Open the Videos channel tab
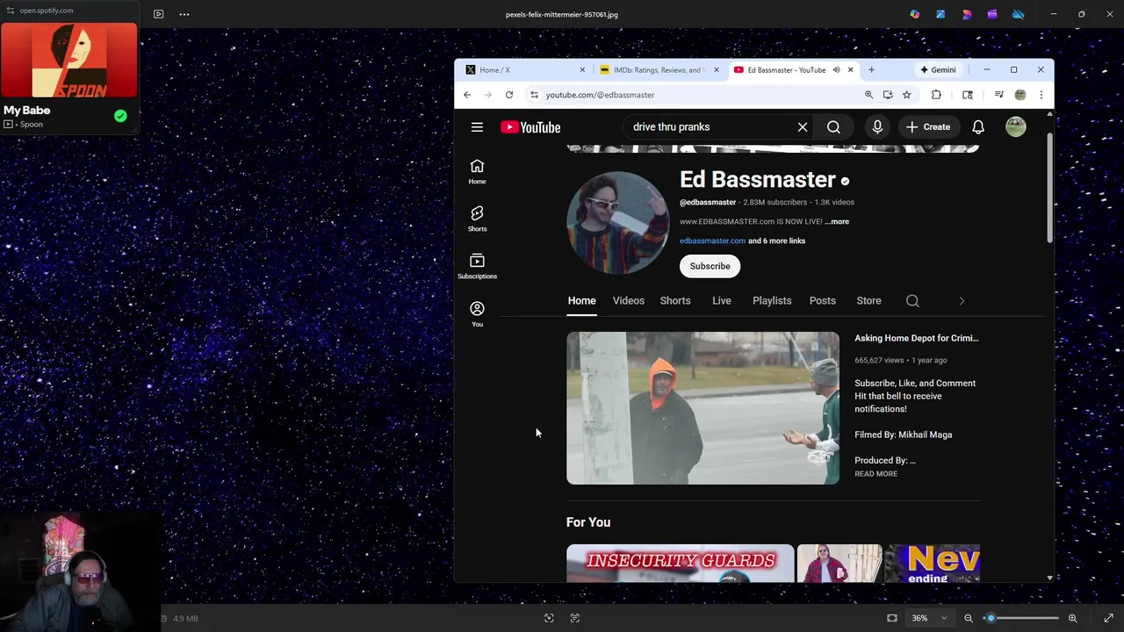 (x=629, y=301)
